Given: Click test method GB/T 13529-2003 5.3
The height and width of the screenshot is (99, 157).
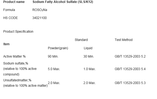Looking at the screenshot, I should [130, 83].
